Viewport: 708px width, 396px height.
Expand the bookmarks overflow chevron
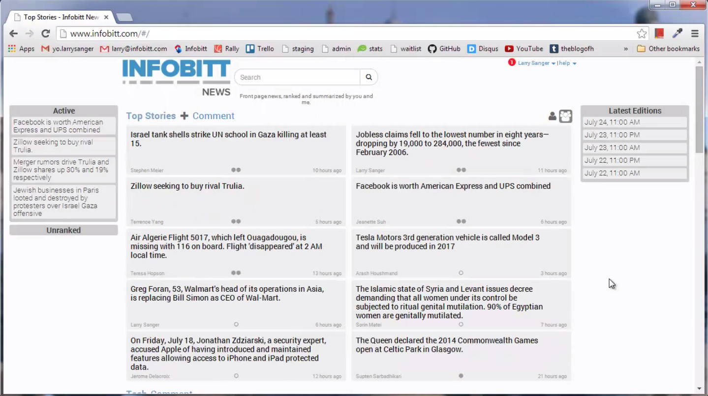[x=626, y=49]
